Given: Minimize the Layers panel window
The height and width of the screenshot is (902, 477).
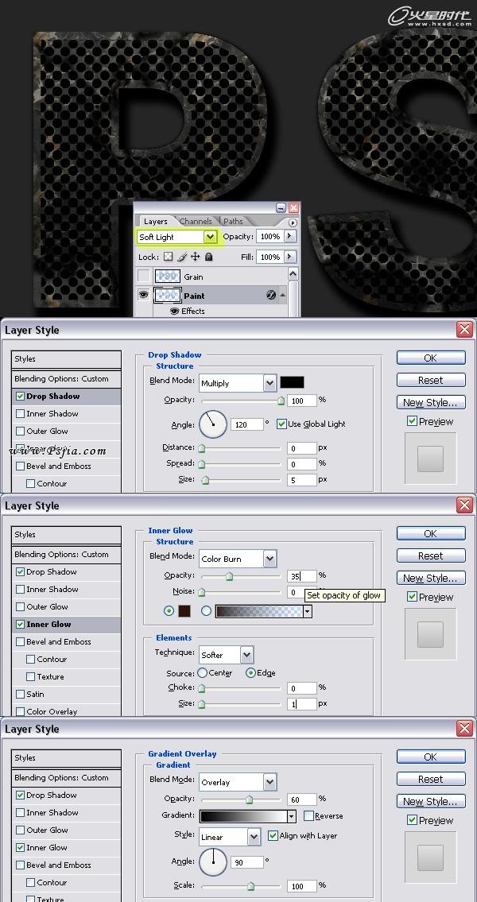Looking at the screenshot, I should pyautogui.click(x=281, y=207).
